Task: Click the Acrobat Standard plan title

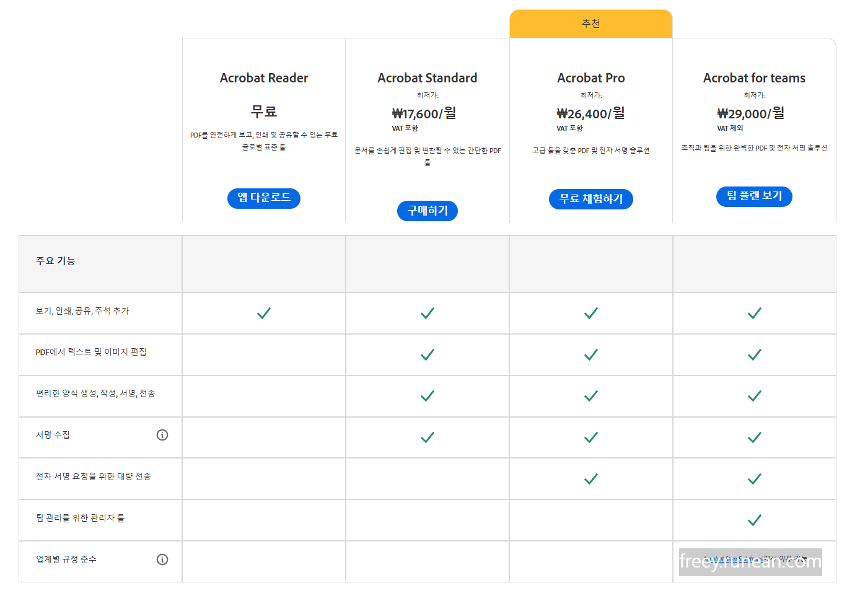Action: (x=428, y=78)
